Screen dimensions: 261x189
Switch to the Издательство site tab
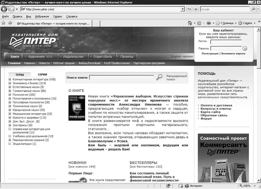click(73, 57)
